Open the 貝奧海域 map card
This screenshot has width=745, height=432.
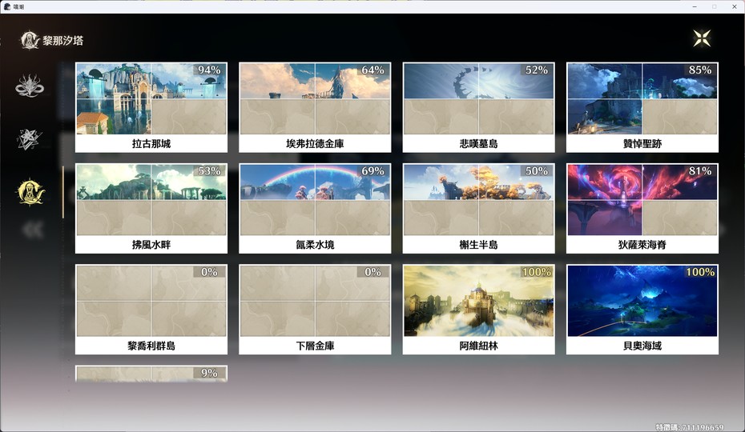[642, 310]
